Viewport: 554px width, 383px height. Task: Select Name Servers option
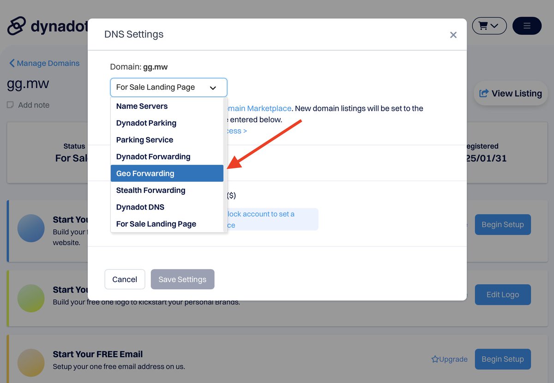click(x=167, y=106)
